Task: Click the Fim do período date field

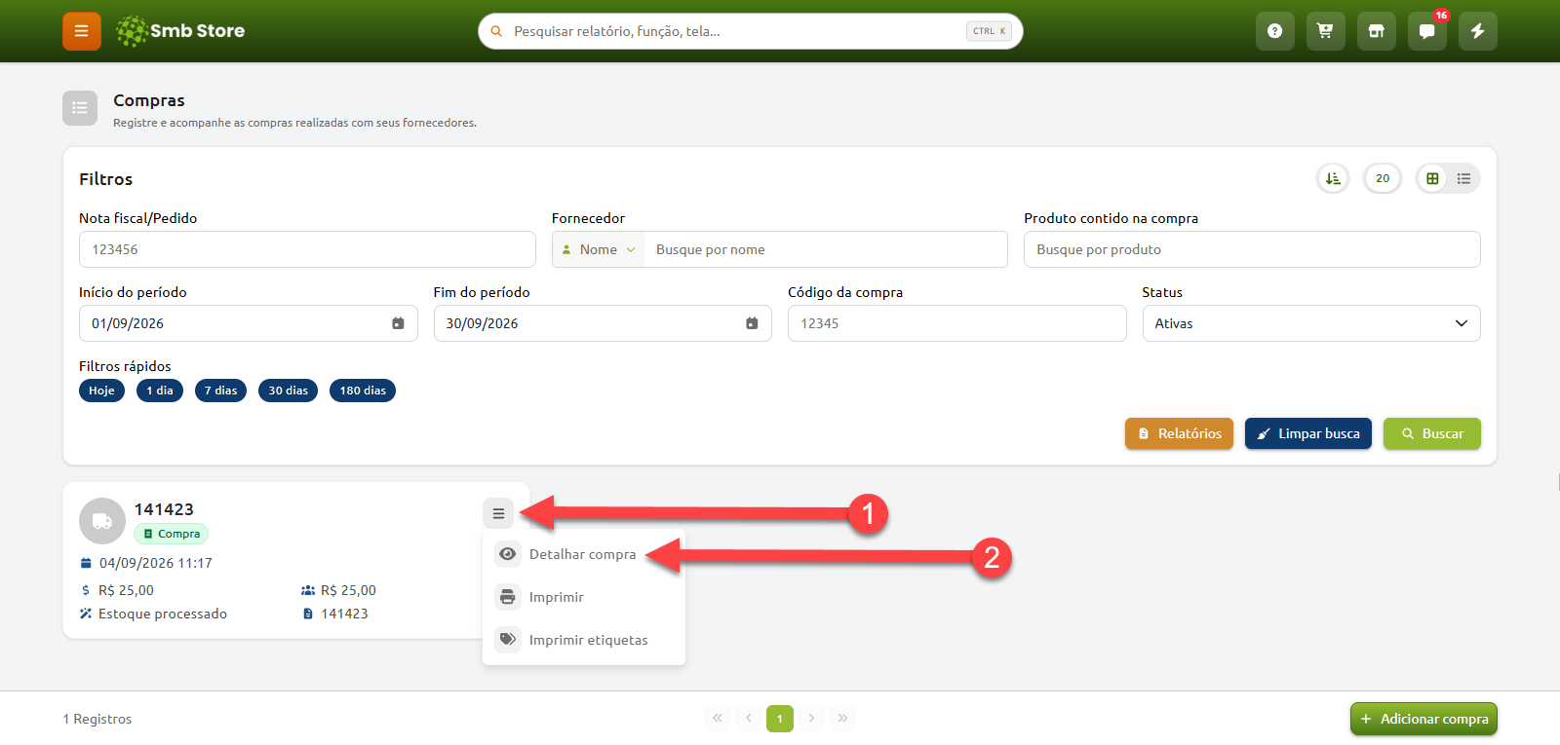Action: pyautogui.click(x=603, y=323)
